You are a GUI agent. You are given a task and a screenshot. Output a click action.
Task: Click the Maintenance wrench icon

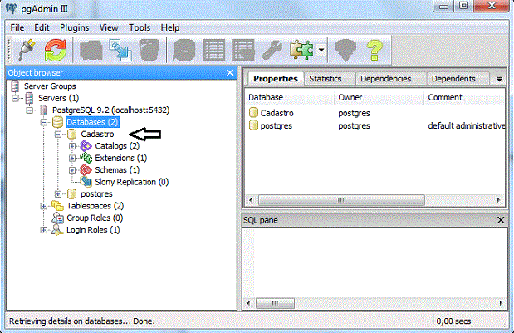click(272, 50)
